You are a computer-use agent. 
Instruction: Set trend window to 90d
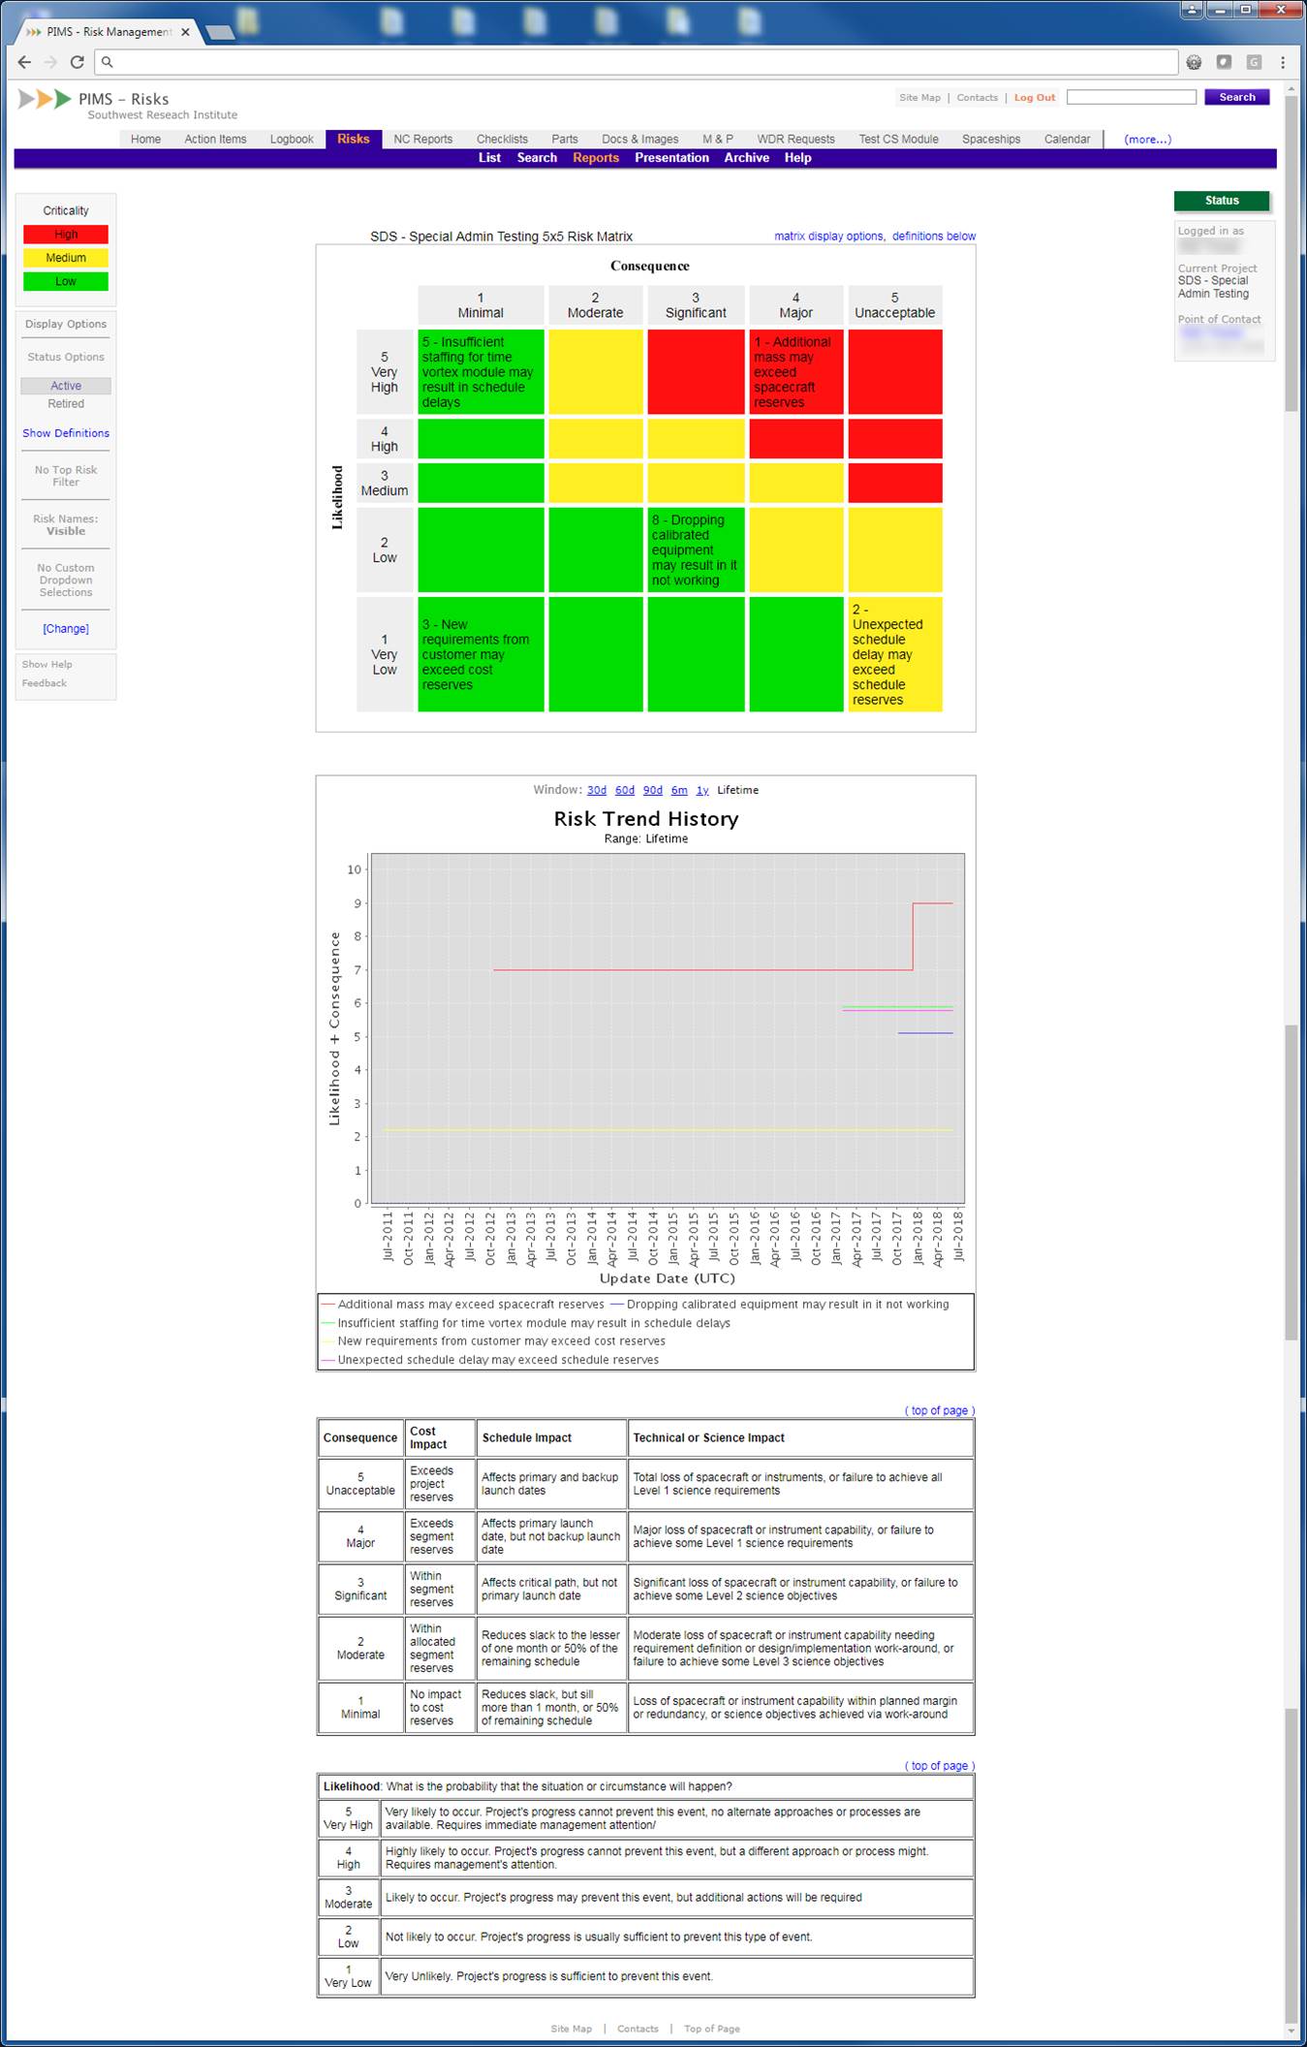point(653,791)
